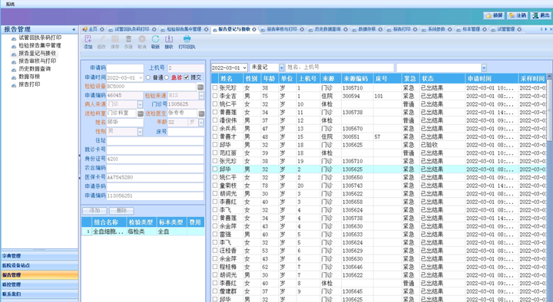Viewport: 553px width, 302px height.
Task: Select the 急诊 radio button
Action: 167,77
